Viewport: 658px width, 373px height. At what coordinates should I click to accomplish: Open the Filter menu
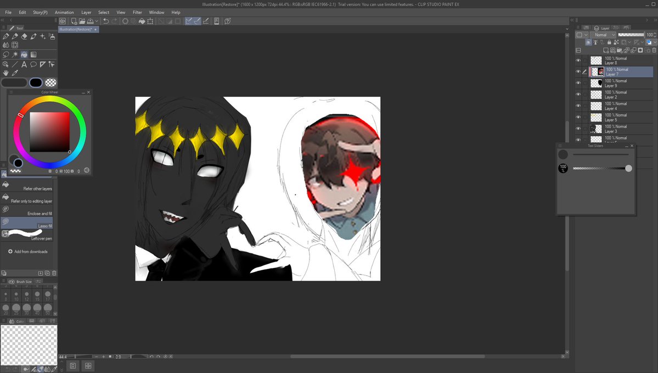(137, 12)
